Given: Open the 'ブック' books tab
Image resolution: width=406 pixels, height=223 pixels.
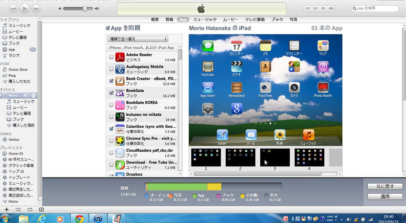Looking at the screenshot, I should [277, 19].
